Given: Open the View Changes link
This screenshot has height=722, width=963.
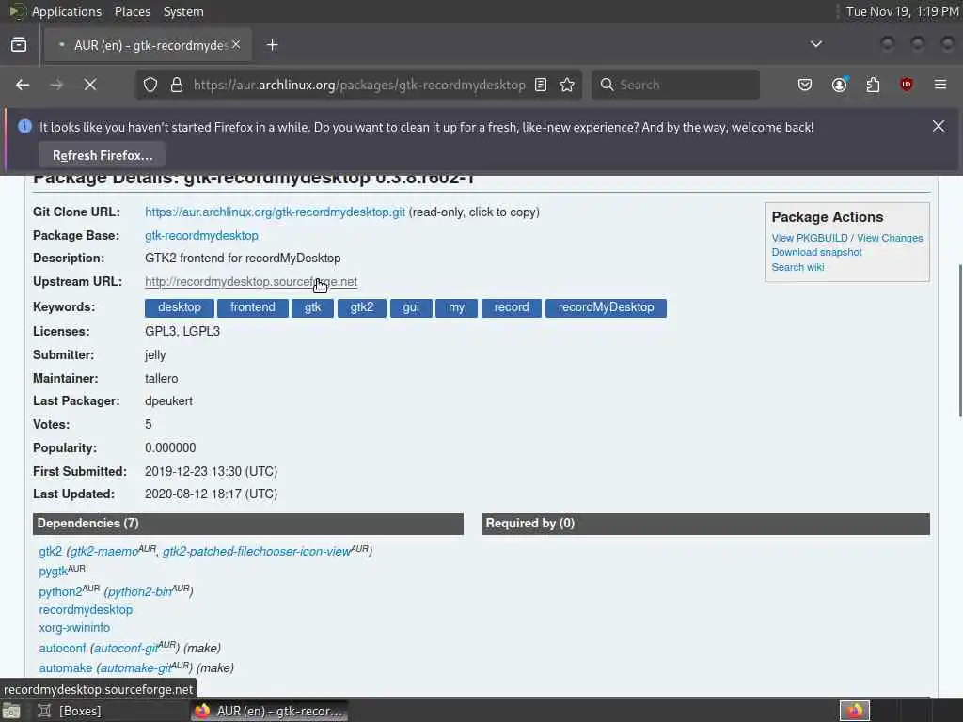Looking at the screenshot, I should (890, 238).
